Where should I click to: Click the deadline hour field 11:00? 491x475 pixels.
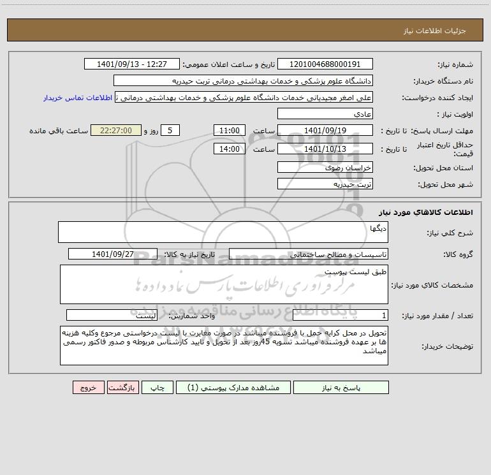click(229, 130)
